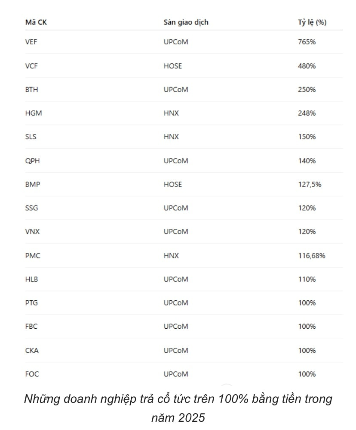Click the 765% ratio value
Screen dimensions: 356x430
[x=307, y=42]
